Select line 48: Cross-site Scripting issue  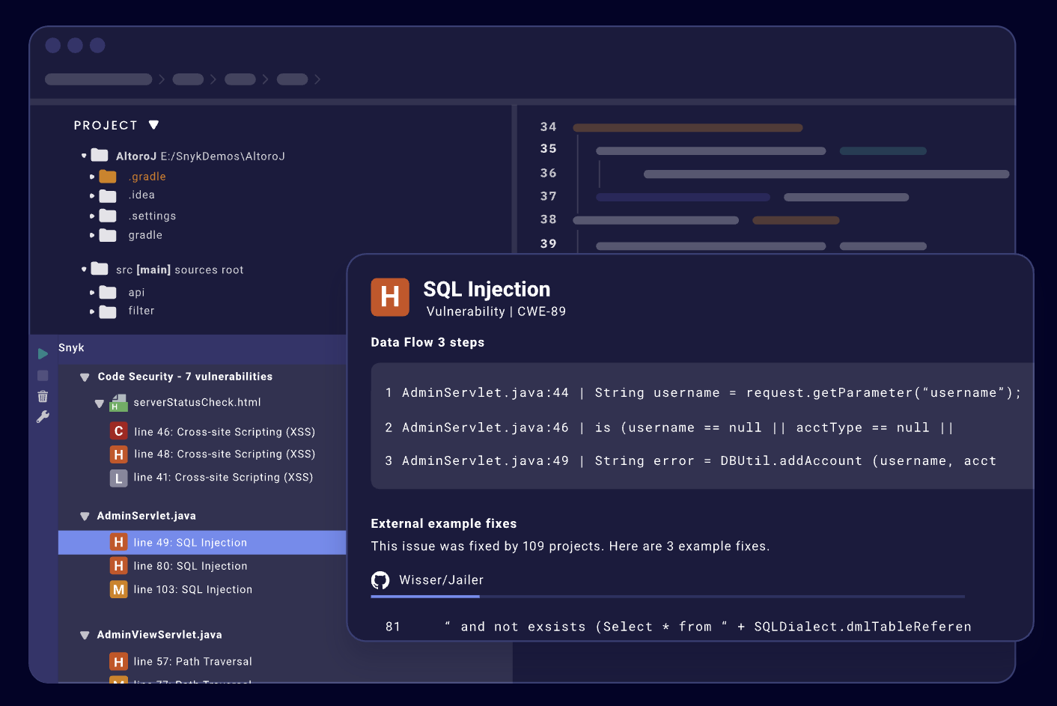[225, 454]
